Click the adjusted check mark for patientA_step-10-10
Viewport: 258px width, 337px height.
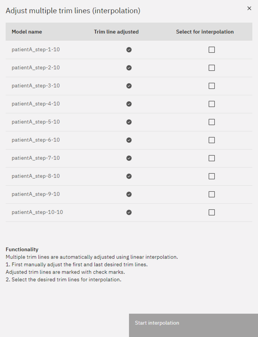(x=129, y=213)
